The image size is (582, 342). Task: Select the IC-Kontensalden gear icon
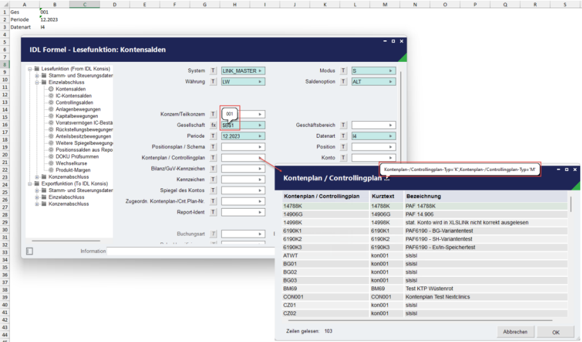tap(51, 96)
